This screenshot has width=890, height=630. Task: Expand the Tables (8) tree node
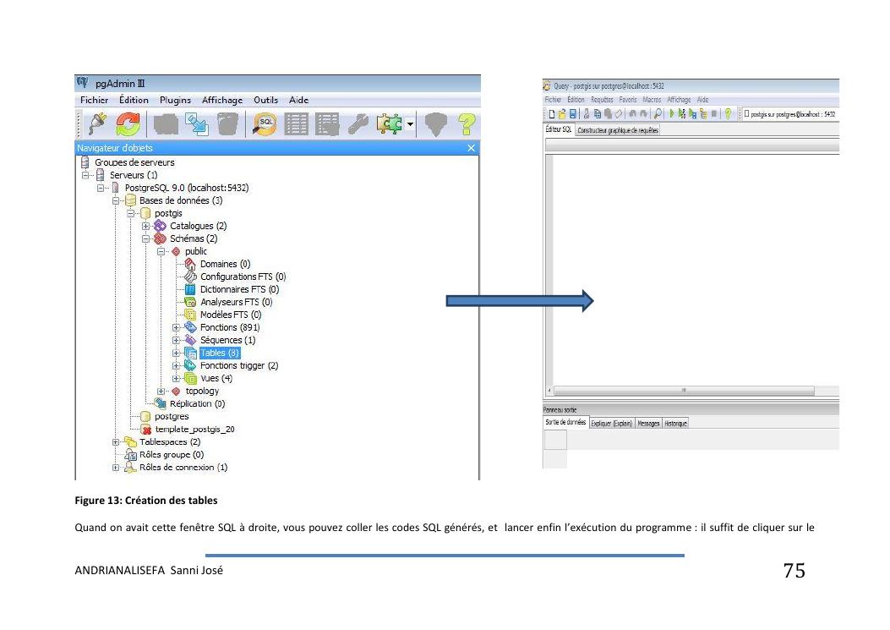coord(176,353)
